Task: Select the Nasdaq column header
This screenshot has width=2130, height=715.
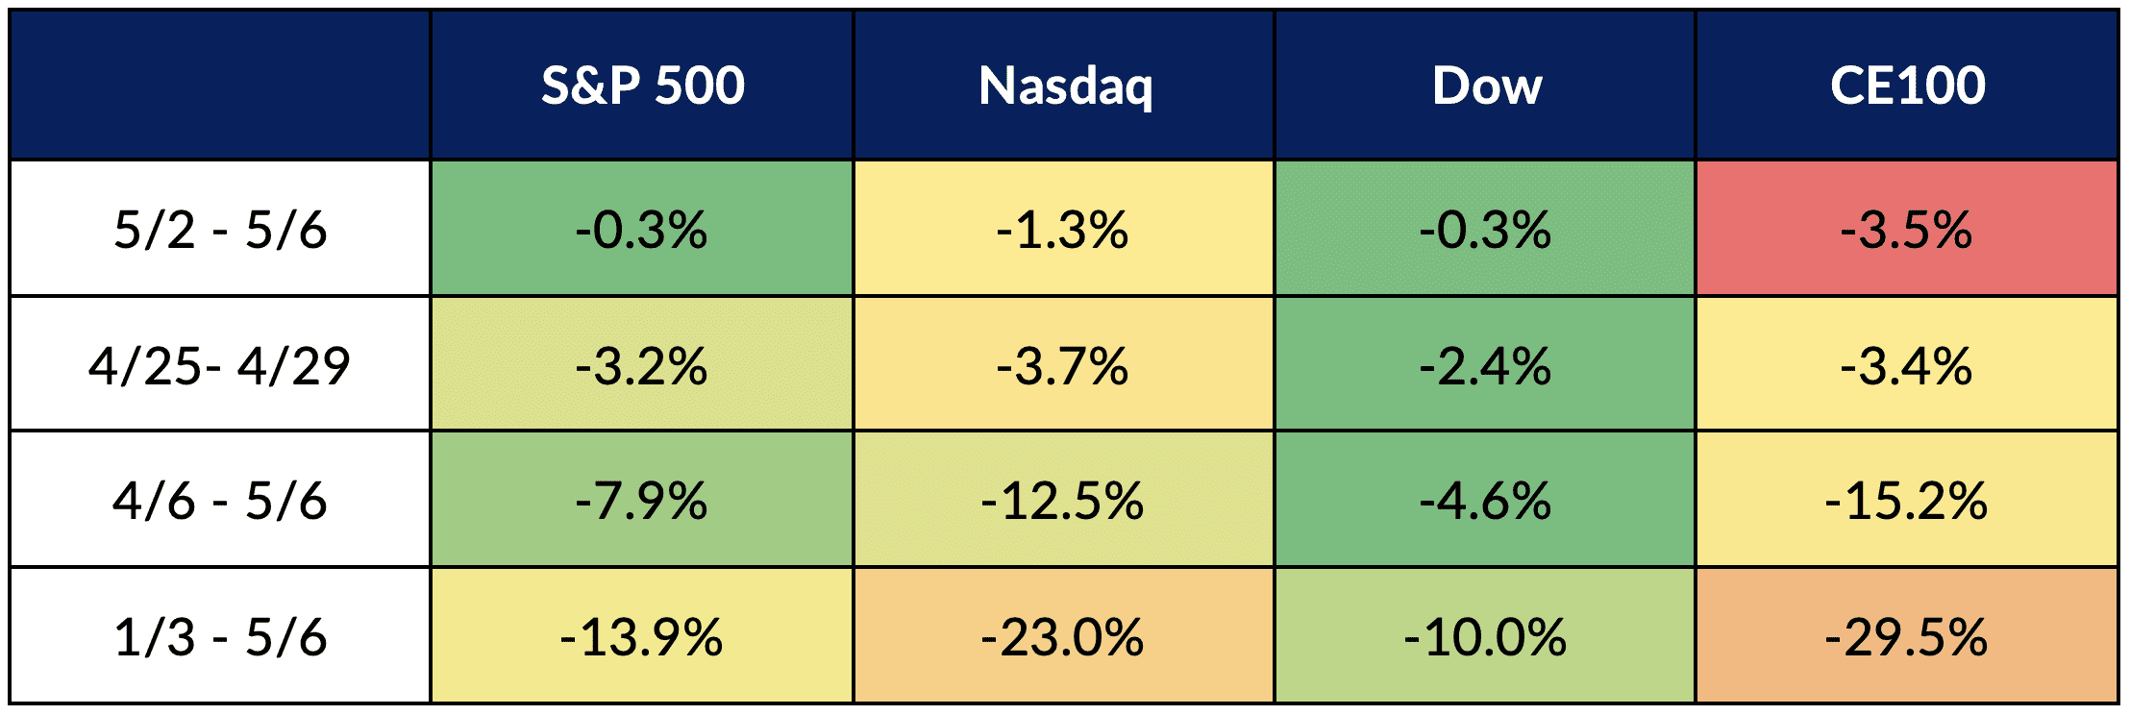Action: pos(1064,86)
